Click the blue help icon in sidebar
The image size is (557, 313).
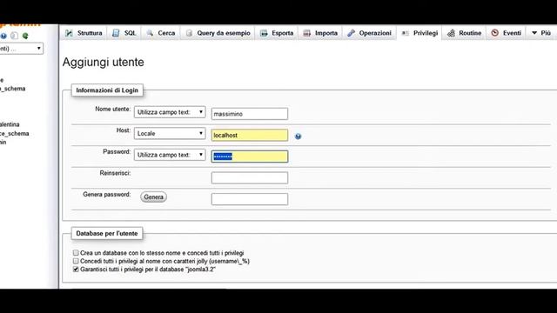pos(3,36)
